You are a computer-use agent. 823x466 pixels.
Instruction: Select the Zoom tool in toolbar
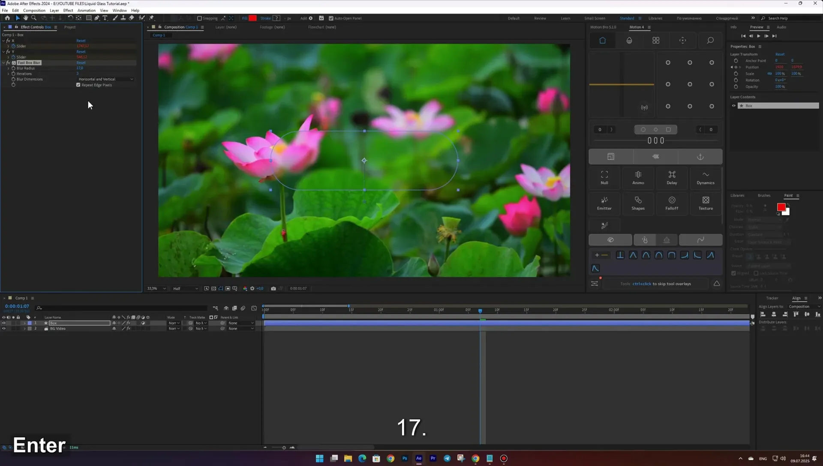click(x=34, y=18)
